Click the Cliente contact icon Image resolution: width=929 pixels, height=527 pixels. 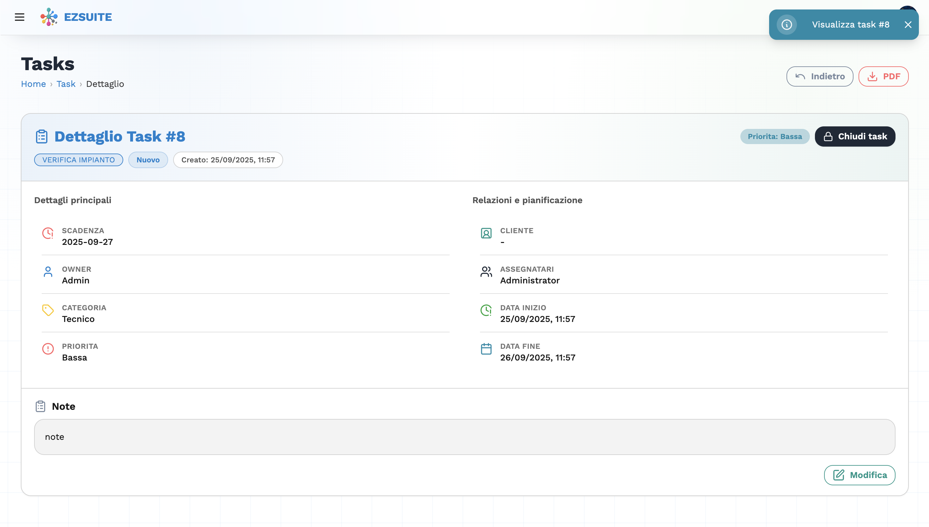click(486, 233)
